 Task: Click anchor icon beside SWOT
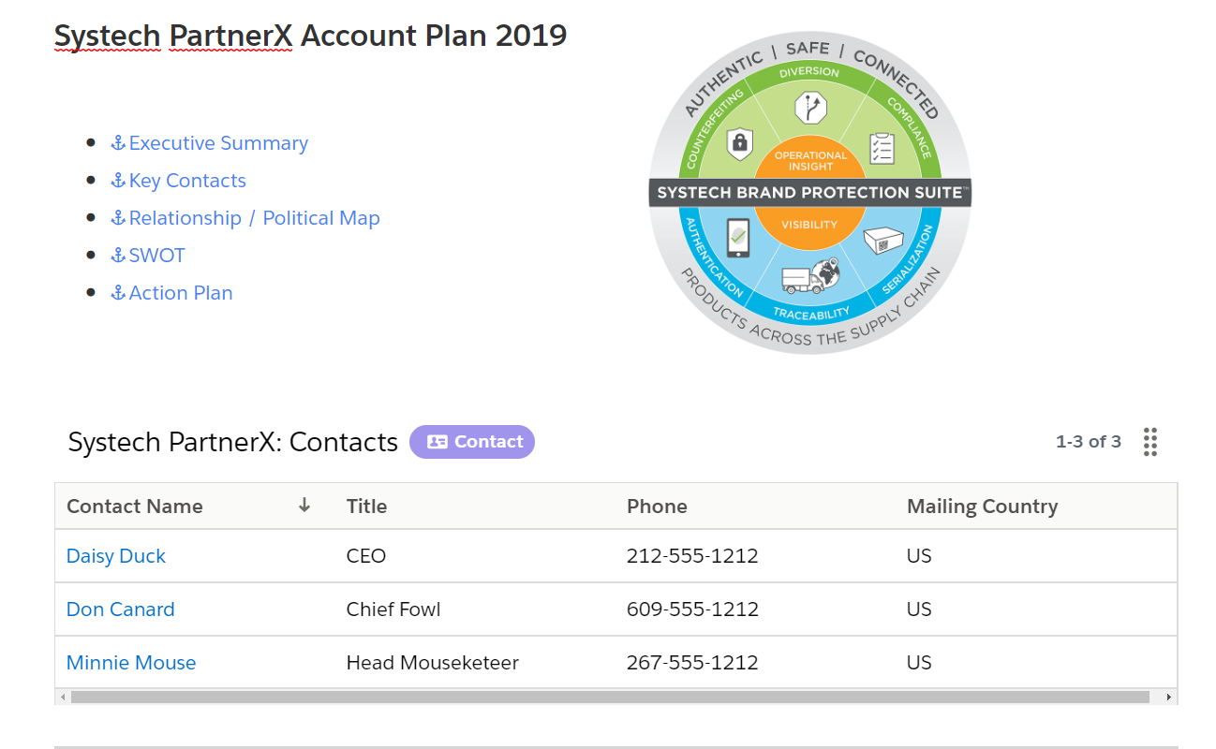118,256
